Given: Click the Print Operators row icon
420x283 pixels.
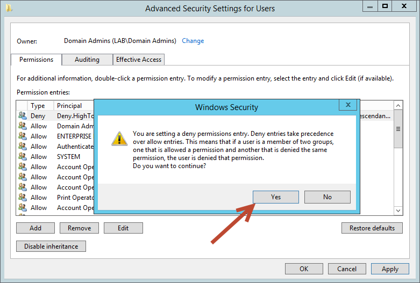Looking at the screenshot, I should point(23,198).
